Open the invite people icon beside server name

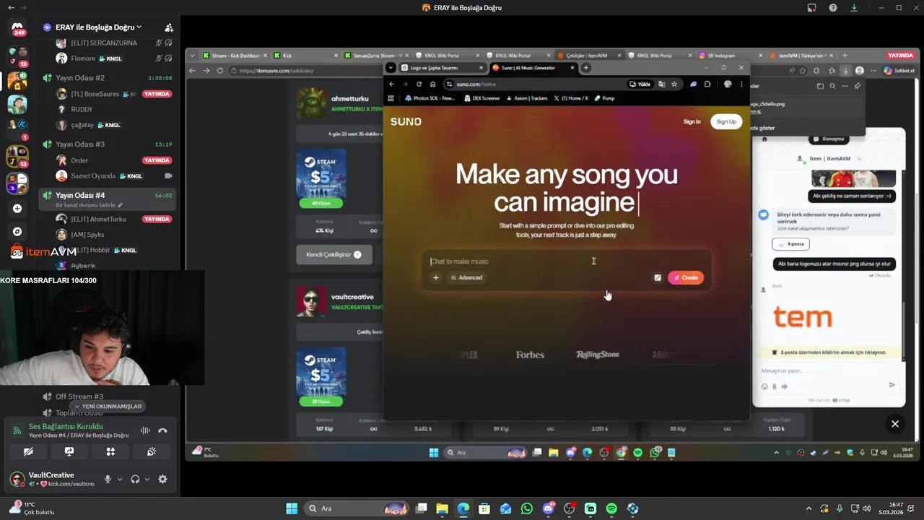[168, 27]
